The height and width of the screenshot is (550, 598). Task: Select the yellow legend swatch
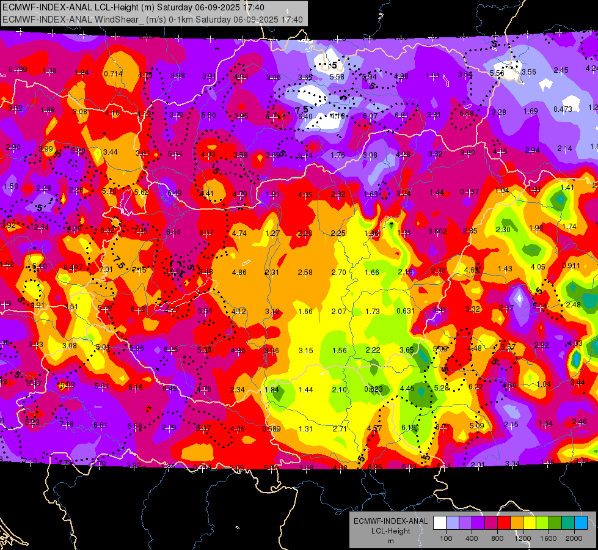[530, 522]
